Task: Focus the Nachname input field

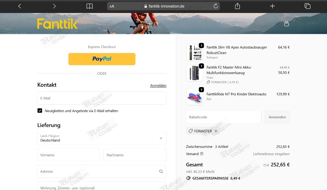Action: [x=135, y=155]
